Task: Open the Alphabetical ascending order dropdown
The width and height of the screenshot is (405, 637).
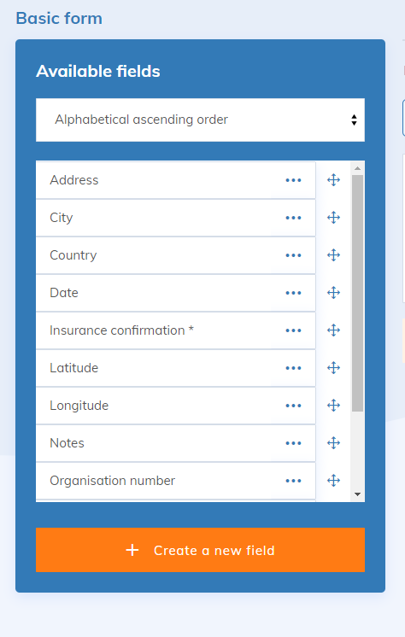Action: coord(200,120)
